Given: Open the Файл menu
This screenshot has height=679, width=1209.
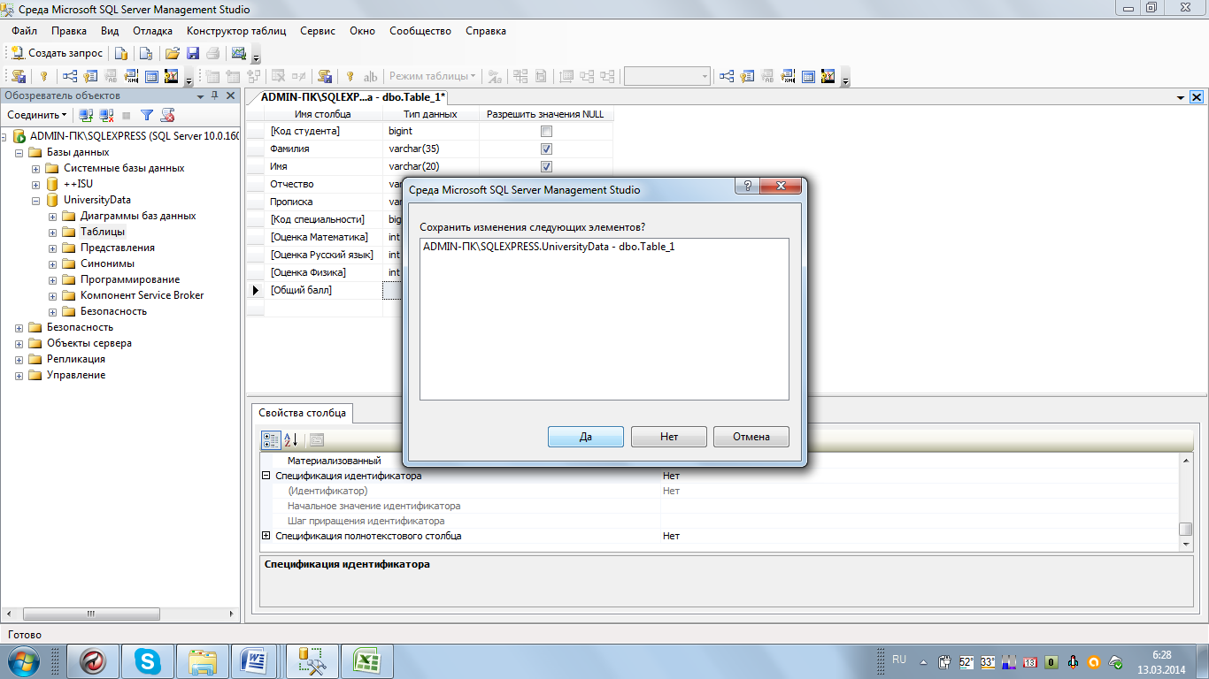Looking at the screenshot, I should [x=24, y=31].
